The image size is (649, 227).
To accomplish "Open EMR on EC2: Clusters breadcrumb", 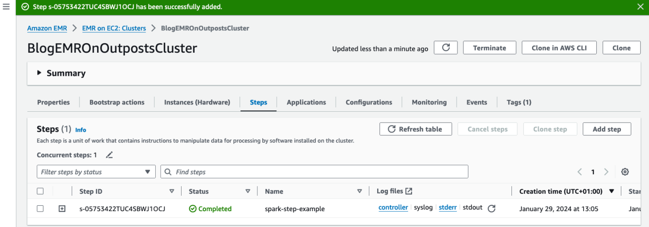I will click(114, 28).
